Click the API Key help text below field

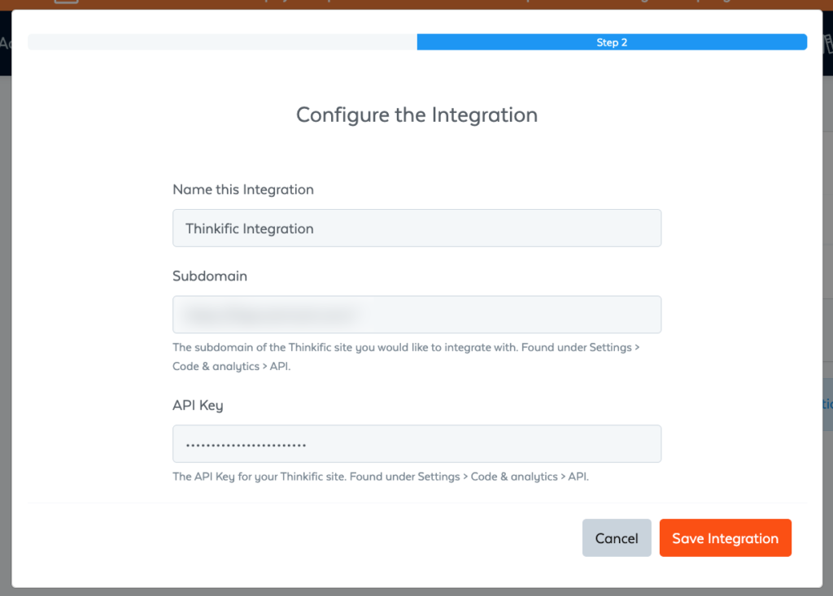[381, 476]
